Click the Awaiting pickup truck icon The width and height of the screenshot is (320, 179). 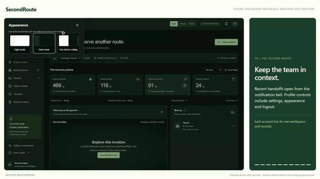point(138,79)
